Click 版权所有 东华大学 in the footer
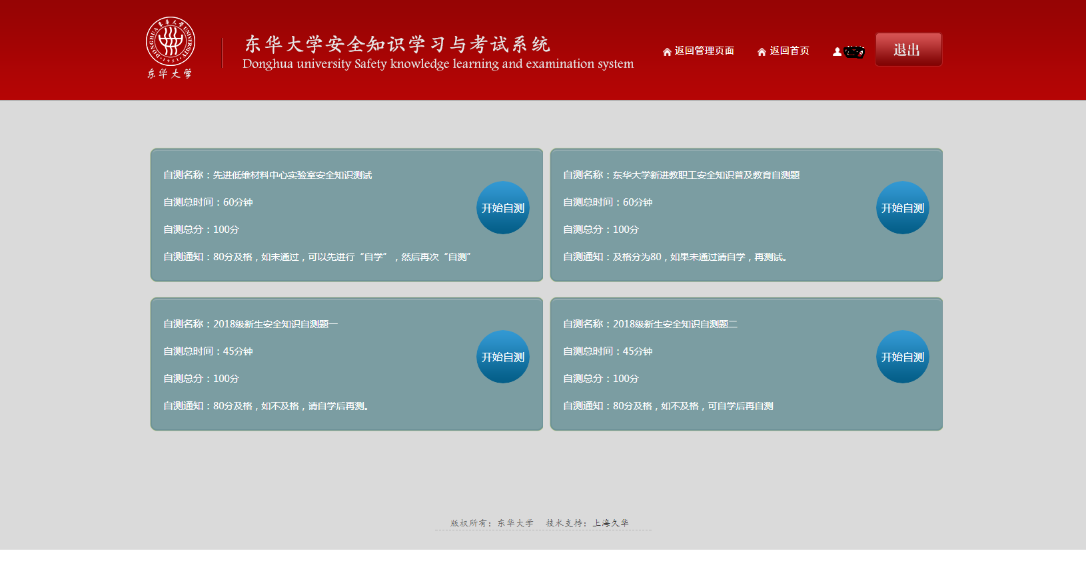1086x571 pixels. pos(492,523)
